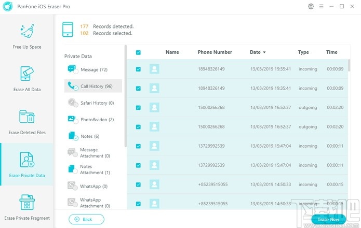Click the Message category icon
This screenshot has height=228, width=361.
click(73, 69)
